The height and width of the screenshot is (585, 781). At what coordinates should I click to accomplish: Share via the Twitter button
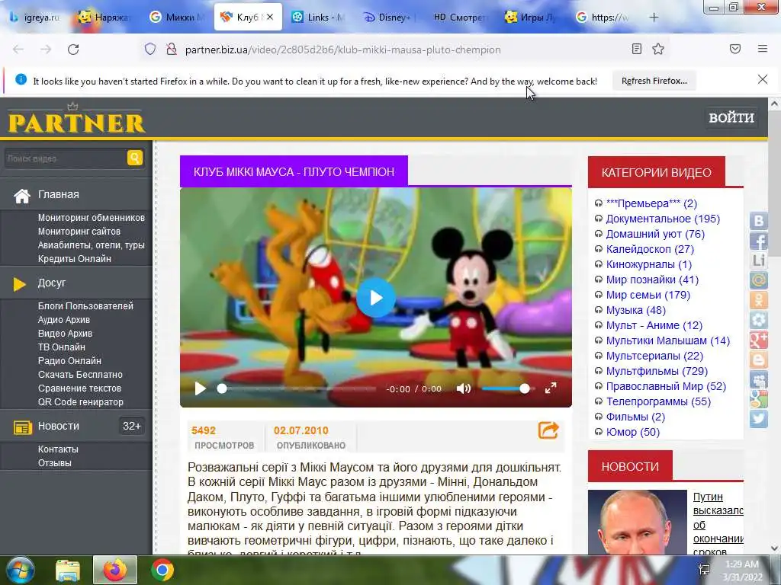tap(759, 419)
